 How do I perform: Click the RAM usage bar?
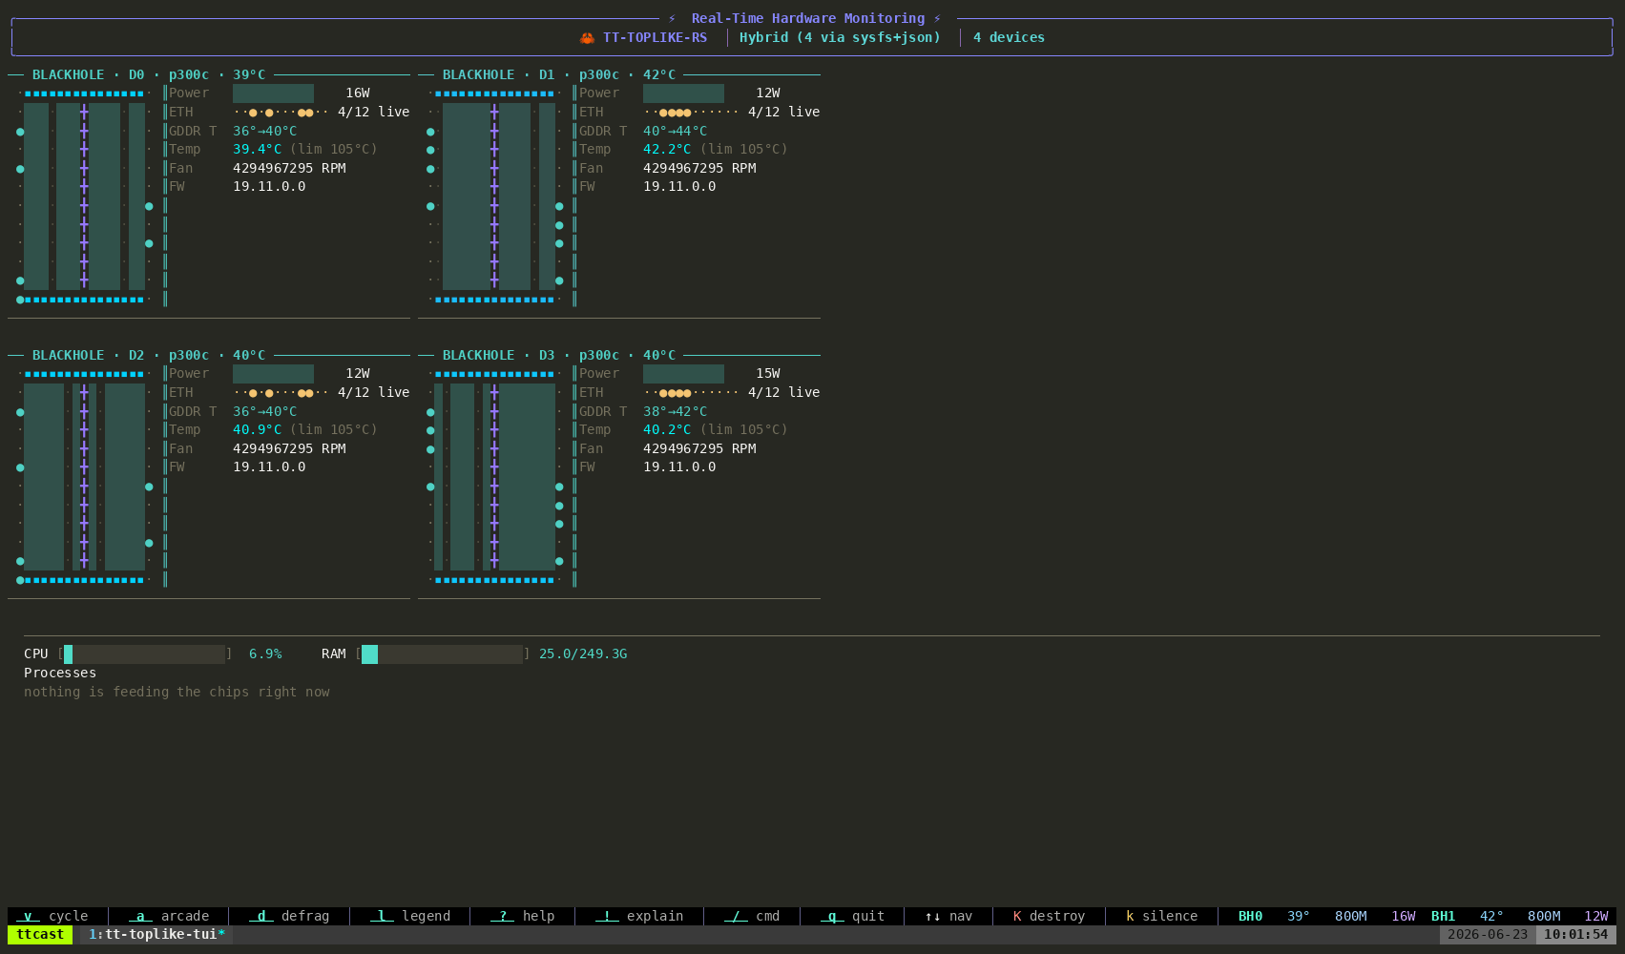click(442, 654)
